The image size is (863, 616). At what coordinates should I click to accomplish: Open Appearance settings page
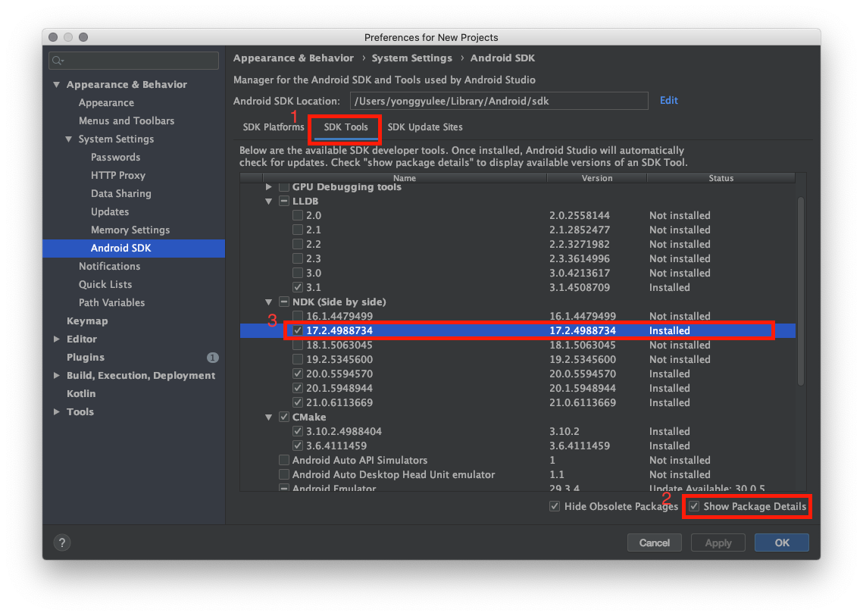click(x=106, y=102)
